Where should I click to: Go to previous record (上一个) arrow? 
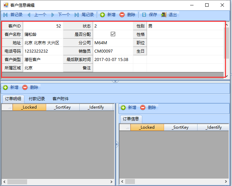pos(29,15)
